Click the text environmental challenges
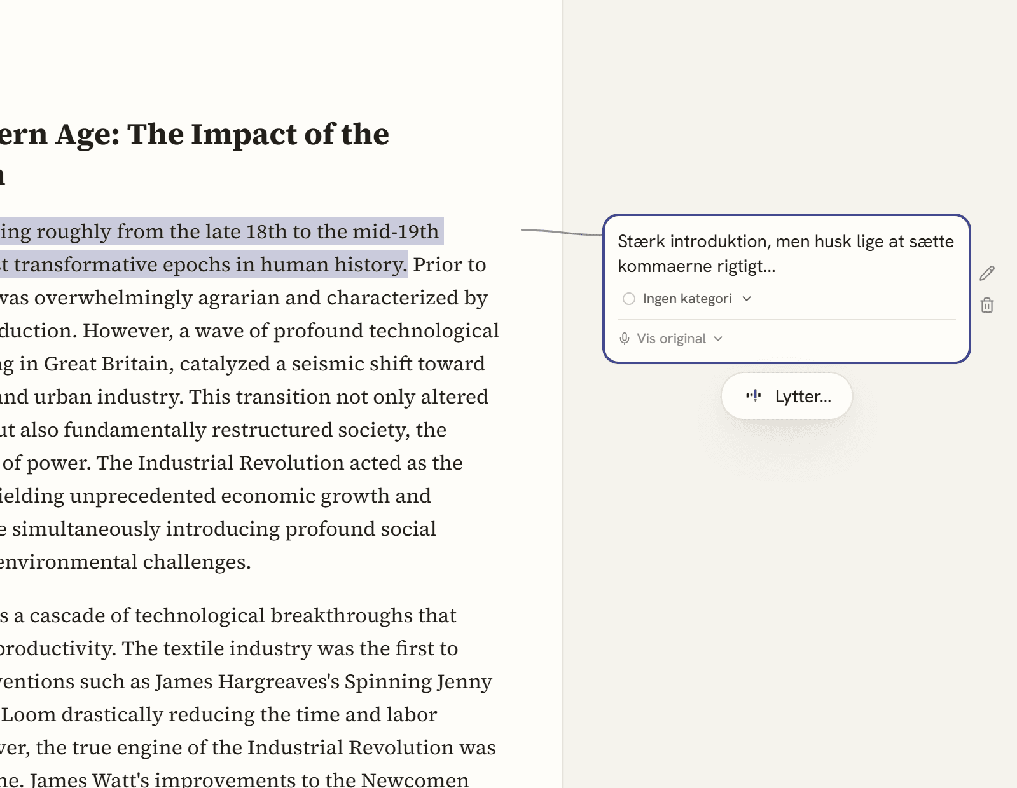Viewport: 1017px width, 788px height. [x=125, y=562]
